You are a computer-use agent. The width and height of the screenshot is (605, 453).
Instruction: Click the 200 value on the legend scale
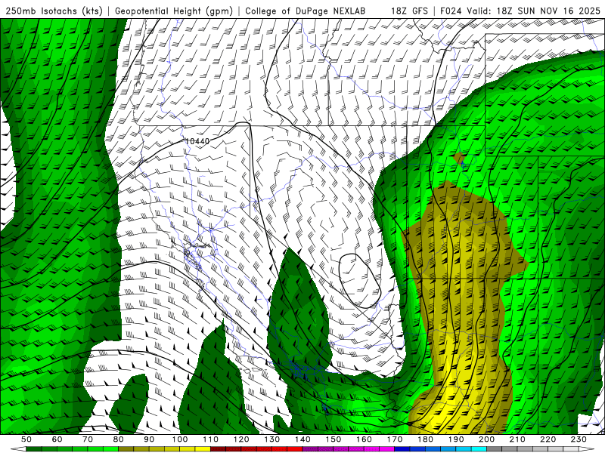[x=486, y=439]
